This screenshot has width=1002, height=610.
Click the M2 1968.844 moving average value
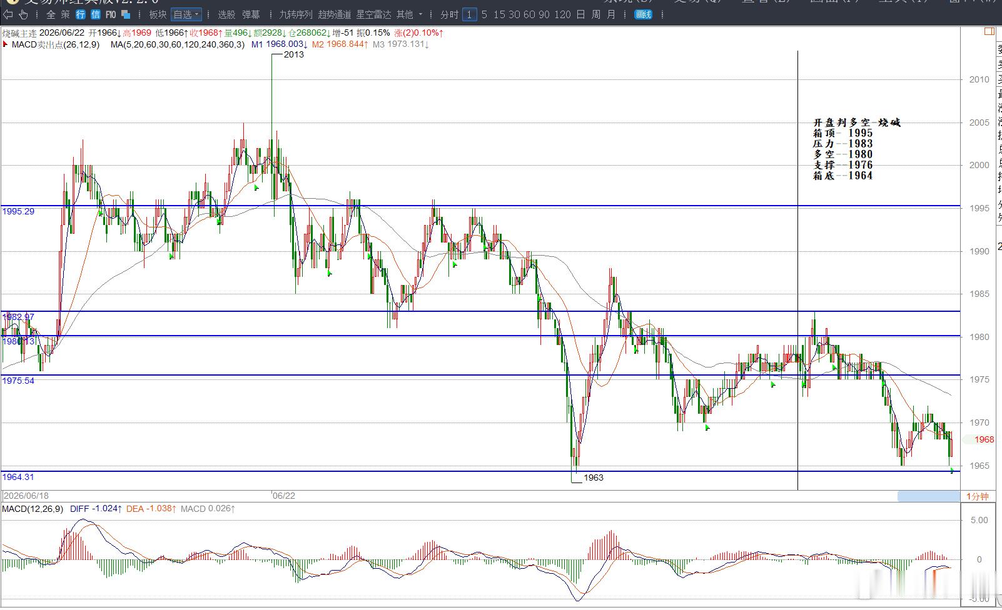pyautogui.click(x=340, y=44)
